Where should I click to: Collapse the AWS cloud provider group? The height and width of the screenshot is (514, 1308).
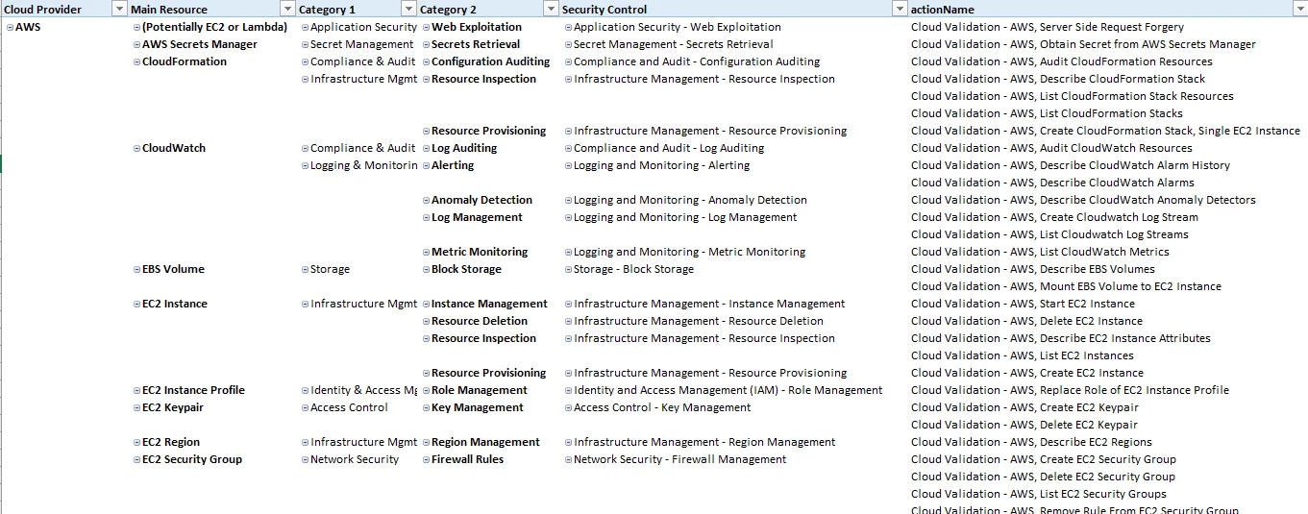(x=10, y=28)
